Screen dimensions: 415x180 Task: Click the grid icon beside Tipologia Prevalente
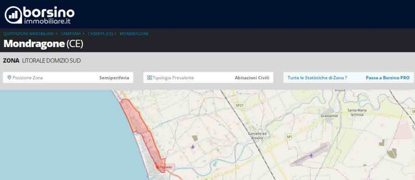pyautogui.click(x=149, y=78)
